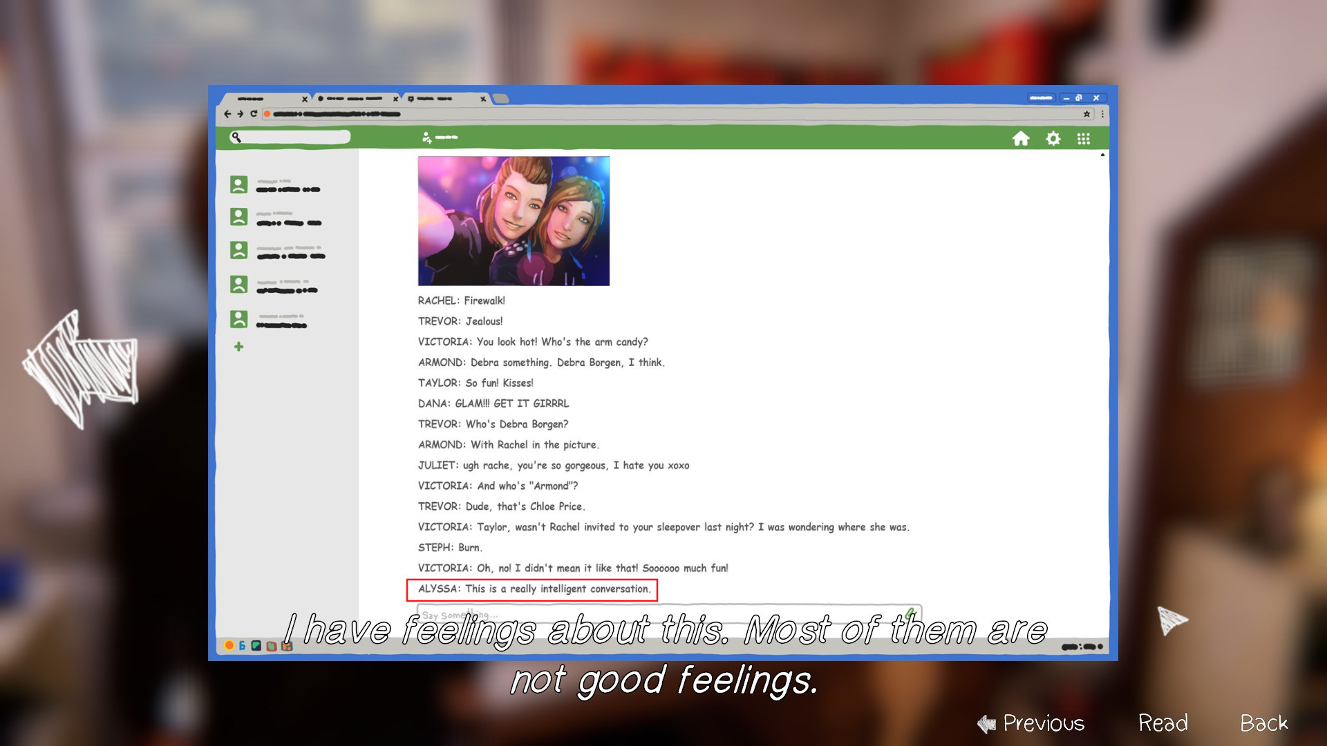This screenshot has width=1327, height=746.
Task: Open a new browser tab
Action: click(x=501, y=99)
